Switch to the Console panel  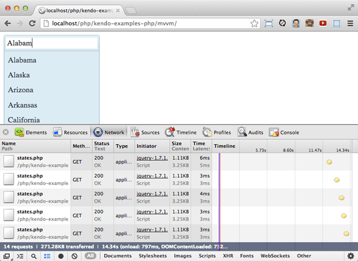pyautogui.click(x=284, y=132)
